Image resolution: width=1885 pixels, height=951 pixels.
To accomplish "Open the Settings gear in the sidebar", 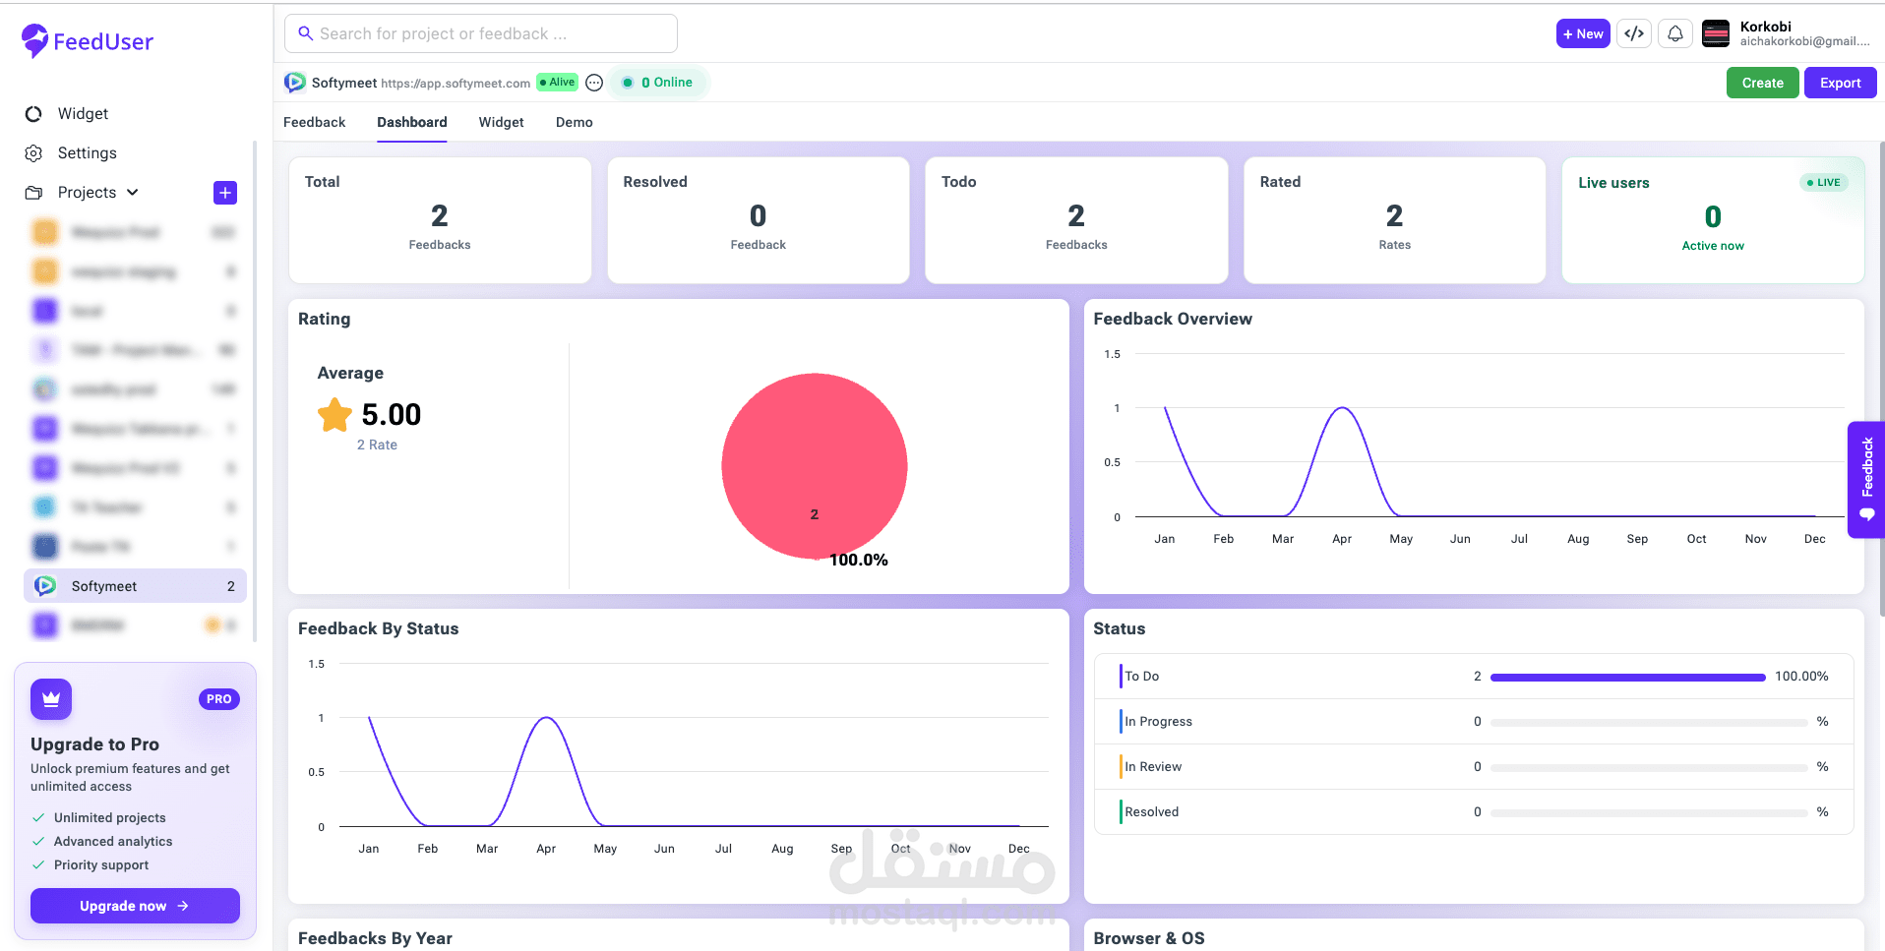I will [33, 153].
